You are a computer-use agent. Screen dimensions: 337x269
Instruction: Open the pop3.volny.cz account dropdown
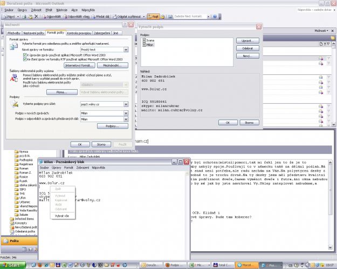(126, 104)
